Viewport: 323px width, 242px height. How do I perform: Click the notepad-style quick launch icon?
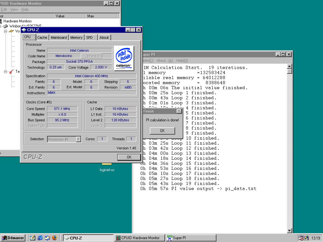point(32,238)
